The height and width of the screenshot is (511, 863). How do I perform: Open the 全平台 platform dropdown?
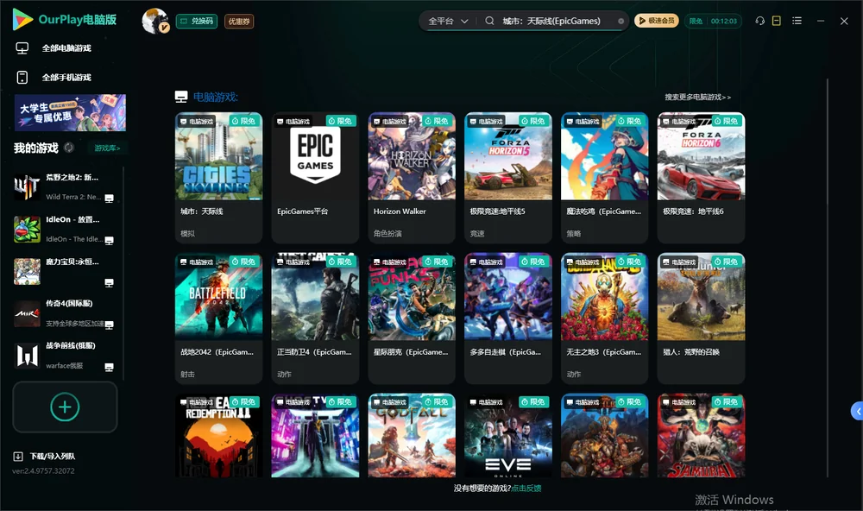point(448,21)
